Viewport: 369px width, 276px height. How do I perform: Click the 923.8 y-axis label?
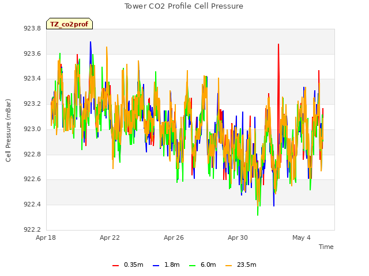click(32, 28)
